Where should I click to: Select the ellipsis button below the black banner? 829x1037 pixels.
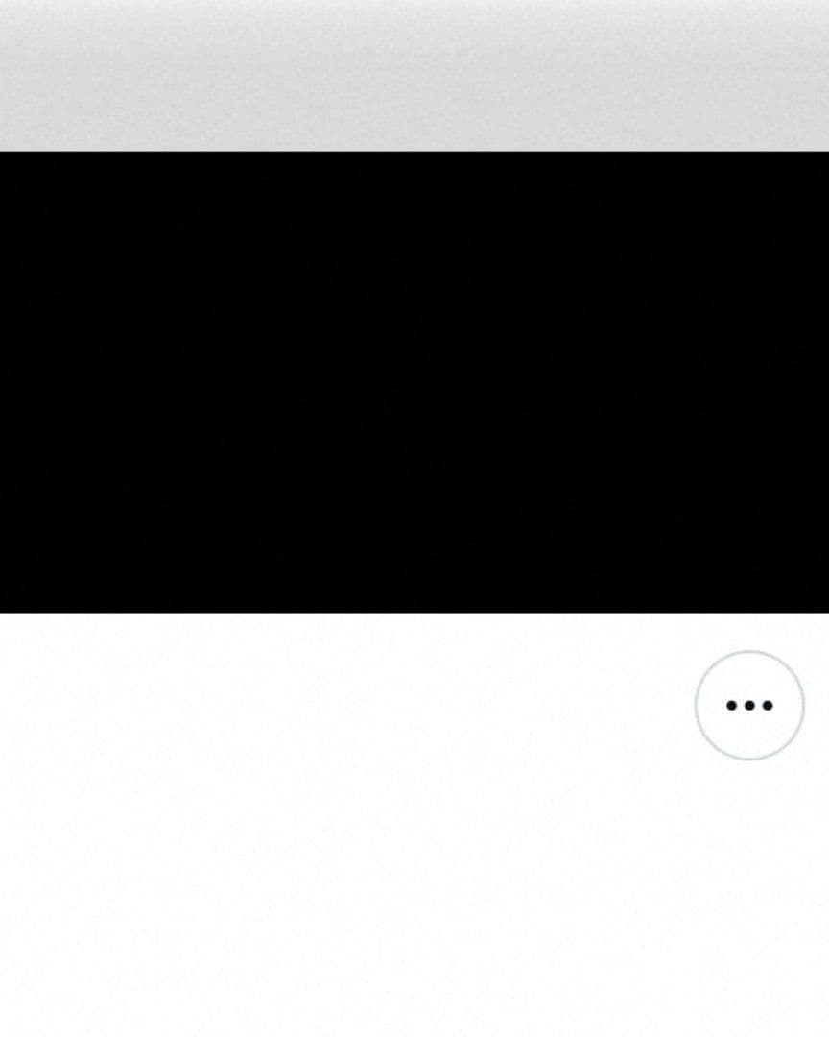point(749,705)
